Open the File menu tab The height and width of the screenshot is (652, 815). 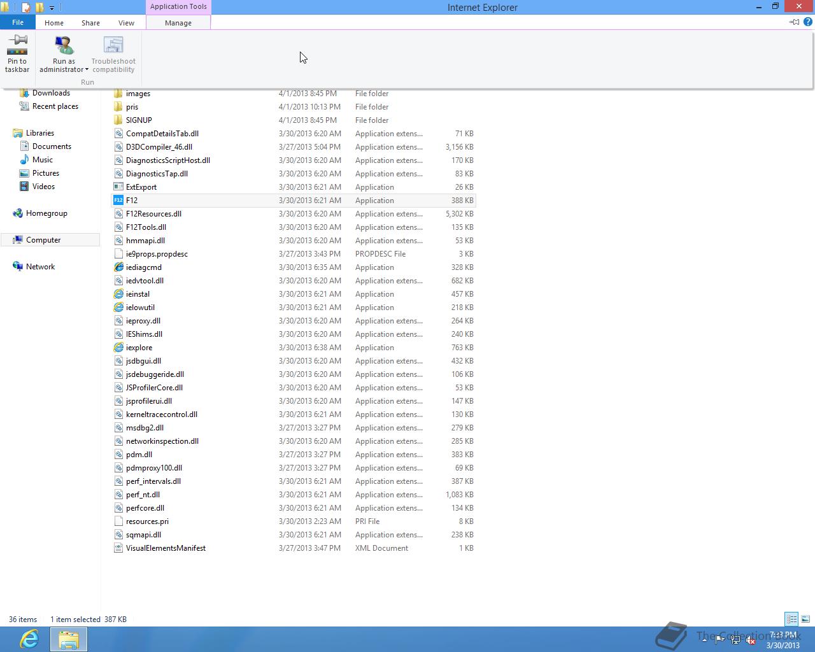(18, 22)
